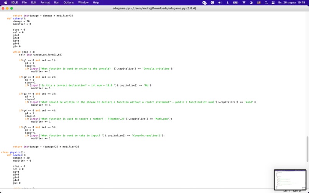This screenshot has height=193, width=309.
Task: Show battery status menu
Action: 235,3
